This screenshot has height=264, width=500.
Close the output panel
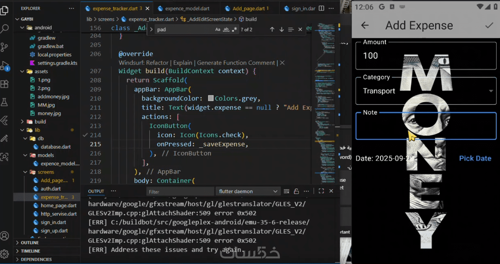pos(331,191)
